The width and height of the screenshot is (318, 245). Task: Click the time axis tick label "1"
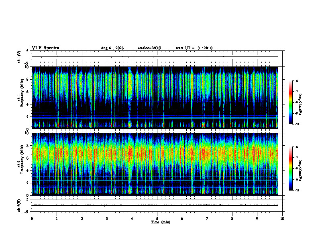point(57,219)
